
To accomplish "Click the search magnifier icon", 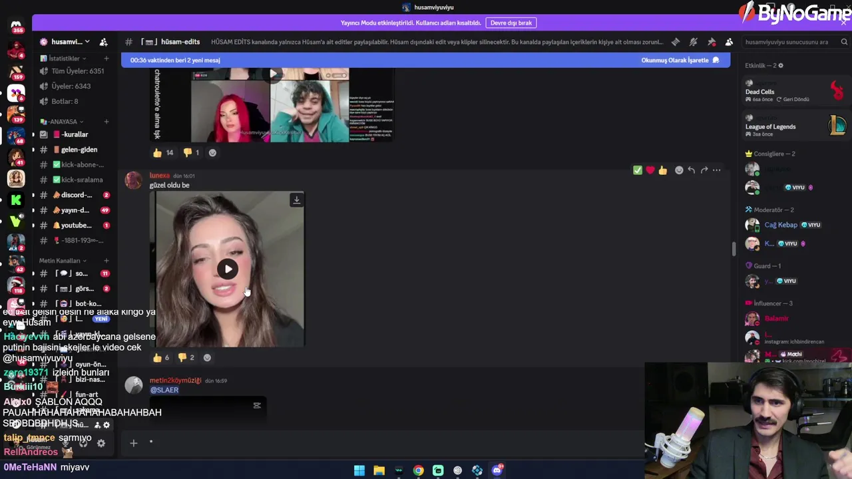I will [844, 42].
